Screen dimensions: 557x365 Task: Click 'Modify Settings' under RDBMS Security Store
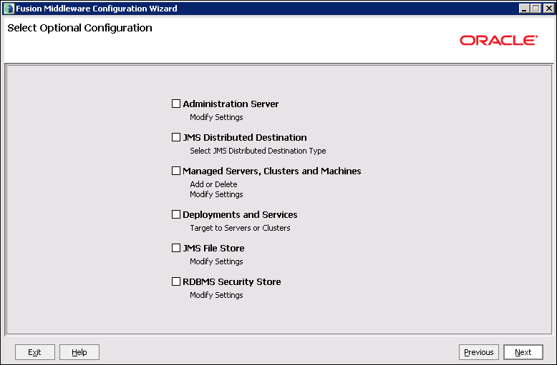pos(216,295)
